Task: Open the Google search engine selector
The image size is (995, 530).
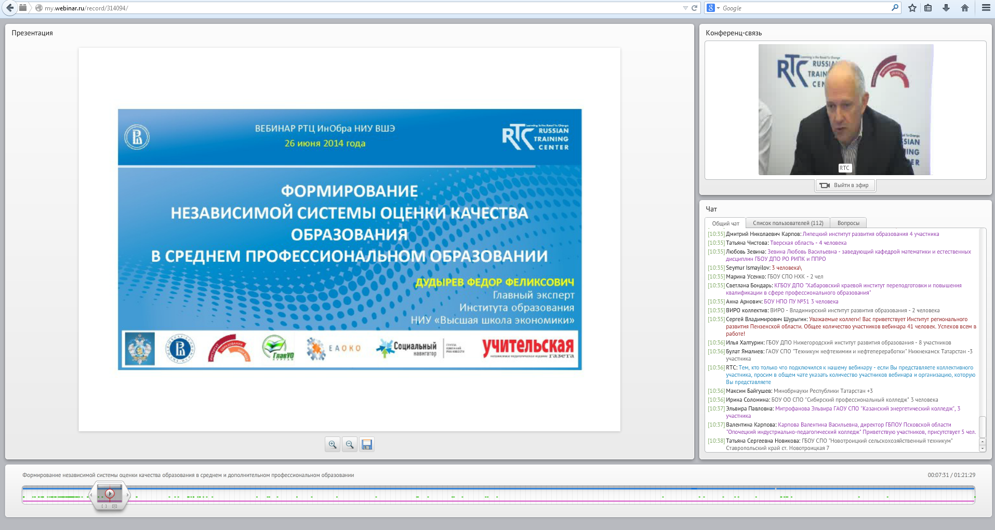Action: click(x=713, y=8)
